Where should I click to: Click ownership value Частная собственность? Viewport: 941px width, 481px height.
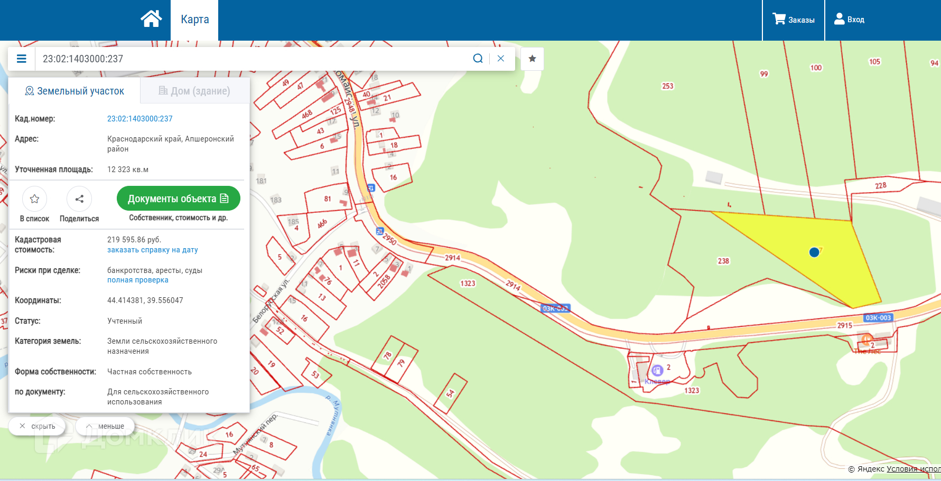[x=150, y=372]
